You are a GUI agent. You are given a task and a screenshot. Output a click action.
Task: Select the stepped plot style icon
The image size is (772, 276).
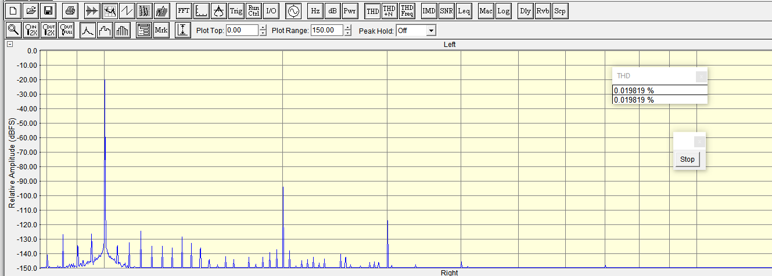[x=105, y=31]
